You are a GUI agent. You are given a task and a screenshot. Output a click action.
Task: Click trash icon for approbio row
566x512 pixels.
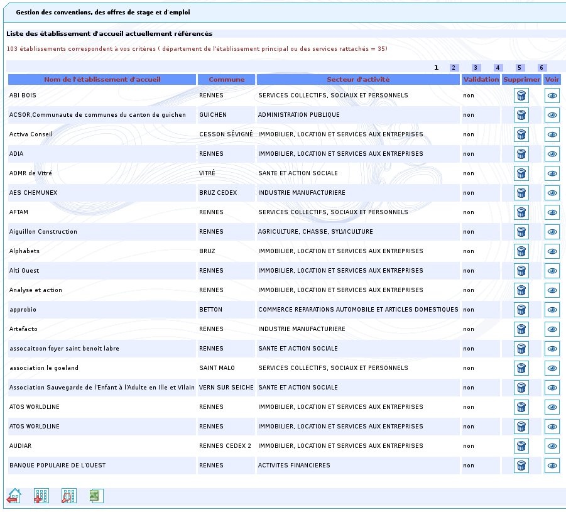pyautogui.click(x=521, y=310)
